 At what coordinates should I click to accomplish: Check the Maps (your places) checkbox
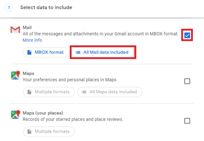187,121
